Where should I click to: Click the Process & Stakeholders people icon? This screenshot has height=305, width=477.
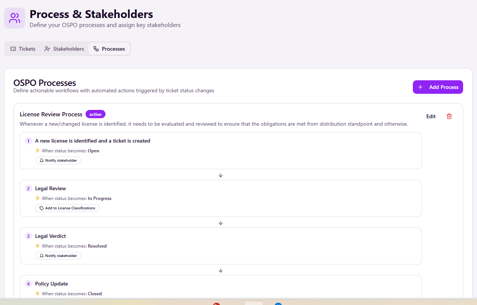coord(15,18)
